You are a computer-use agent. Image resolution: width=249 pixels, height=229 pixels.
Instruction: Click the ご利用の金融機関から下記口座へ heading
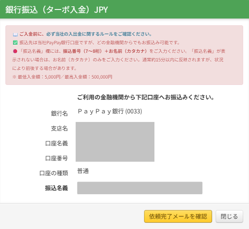145,97
